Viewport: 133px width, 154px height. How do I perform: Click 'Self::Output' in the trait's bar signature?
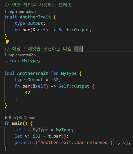click(74, 30)
